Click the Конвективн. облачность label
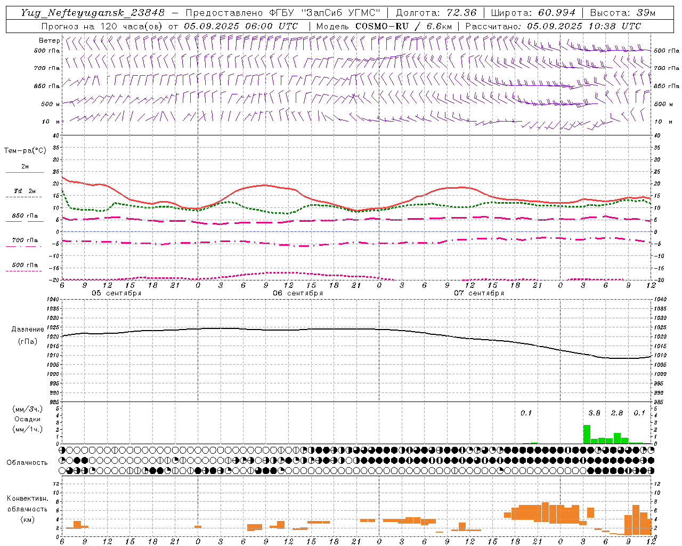 (28, 504)
